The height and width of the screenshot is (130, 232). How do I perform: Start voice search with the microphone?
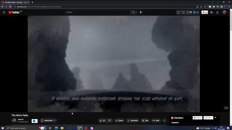[141, 12]
